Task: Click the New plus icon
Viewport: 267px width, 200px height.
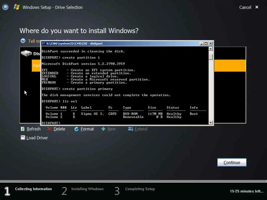Action: click(103, 129)
